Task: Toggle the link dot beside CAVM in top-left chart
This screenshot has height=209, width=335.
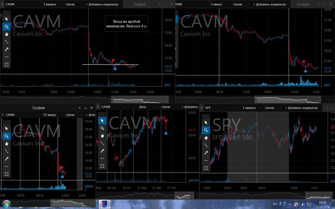Action: click(x=3, y=5)
